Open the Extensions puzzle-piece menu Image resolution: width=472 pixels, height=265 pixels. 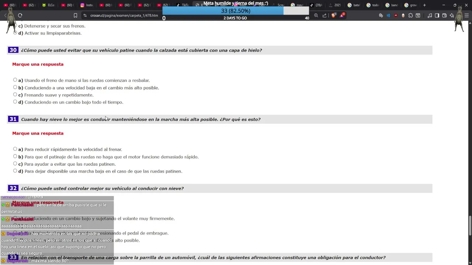(410, 15)
